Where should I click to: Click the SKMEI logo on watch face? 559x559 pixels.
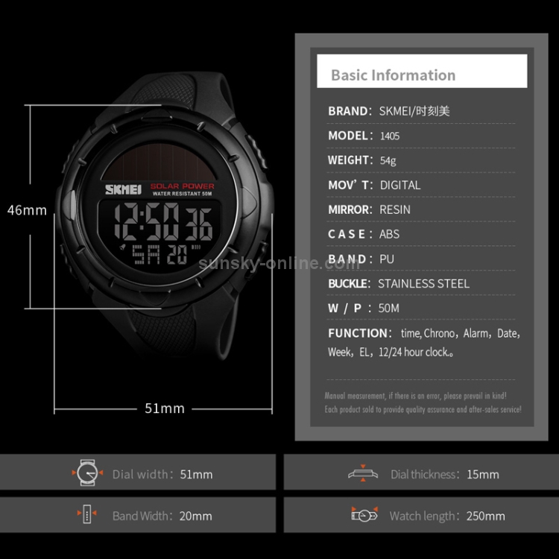tap(123, 189)
